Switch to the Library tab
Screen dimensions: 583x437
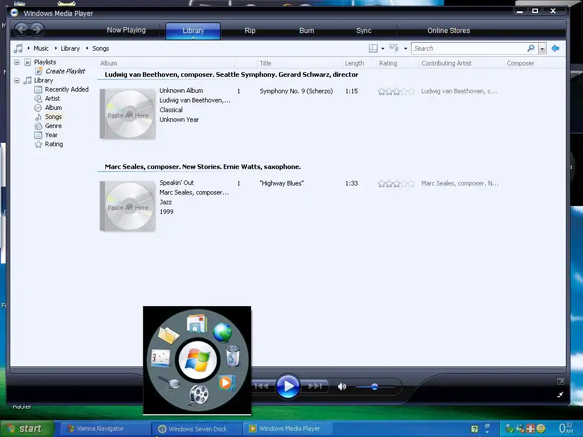(x=193, y=30)
